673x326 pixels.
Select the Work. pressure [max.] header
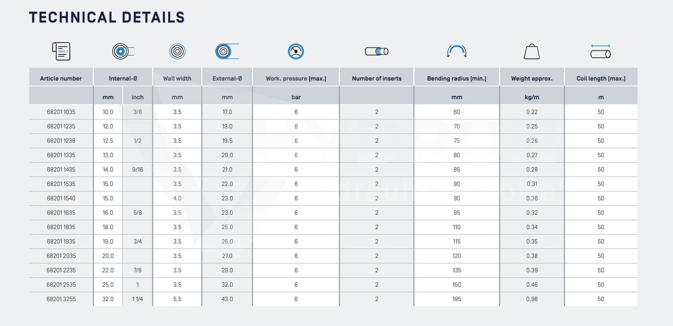point(296,78)
